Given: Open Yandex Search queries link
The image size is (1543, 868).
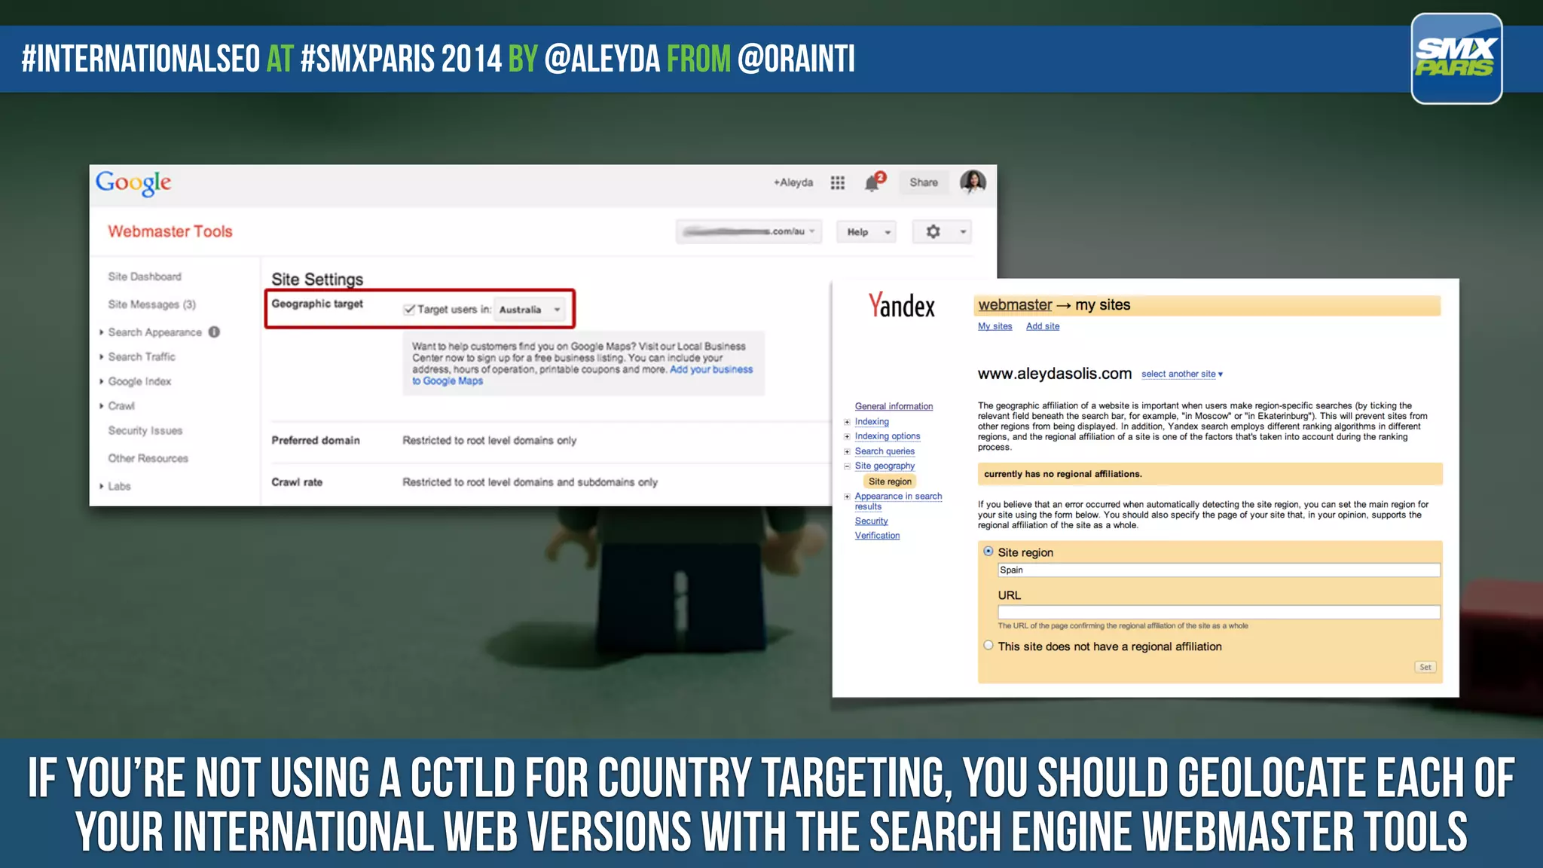Looking at the screenshot, I should [885, 451].
